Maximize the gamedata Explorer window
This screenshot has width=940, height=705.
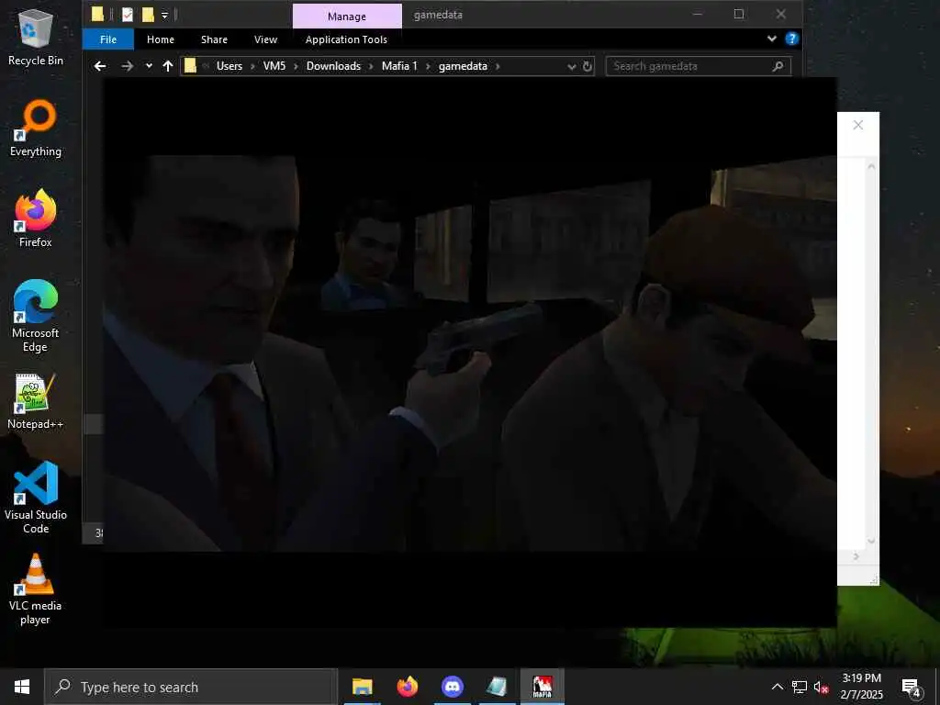[739, 15]
